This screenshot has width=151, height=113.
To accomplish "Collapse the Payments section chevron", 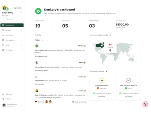I will coord(21,35).
